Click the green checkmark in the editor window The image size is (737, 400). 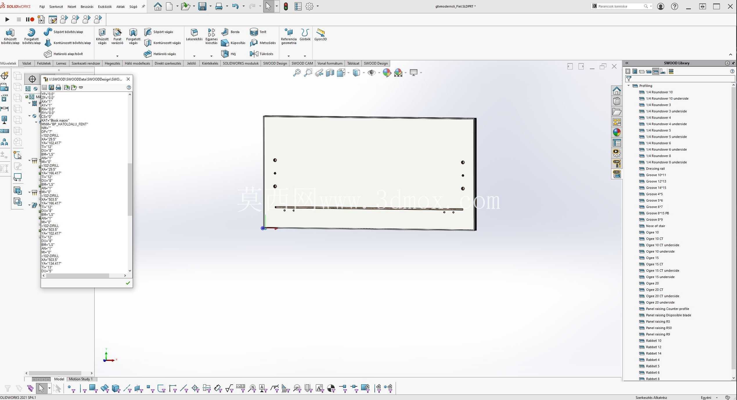(x=128, y=283)
